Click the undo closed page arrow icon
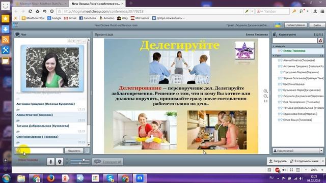Viewport: 326px width, 183px height. [44, 11]
